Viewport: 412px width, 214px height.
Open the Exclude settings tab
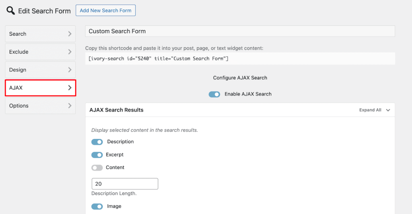[40, 52]
